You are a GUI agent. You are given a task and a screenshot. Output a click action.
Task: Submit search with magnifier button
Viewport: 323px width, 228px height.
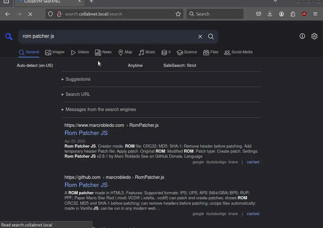click(x=211, y=37)
